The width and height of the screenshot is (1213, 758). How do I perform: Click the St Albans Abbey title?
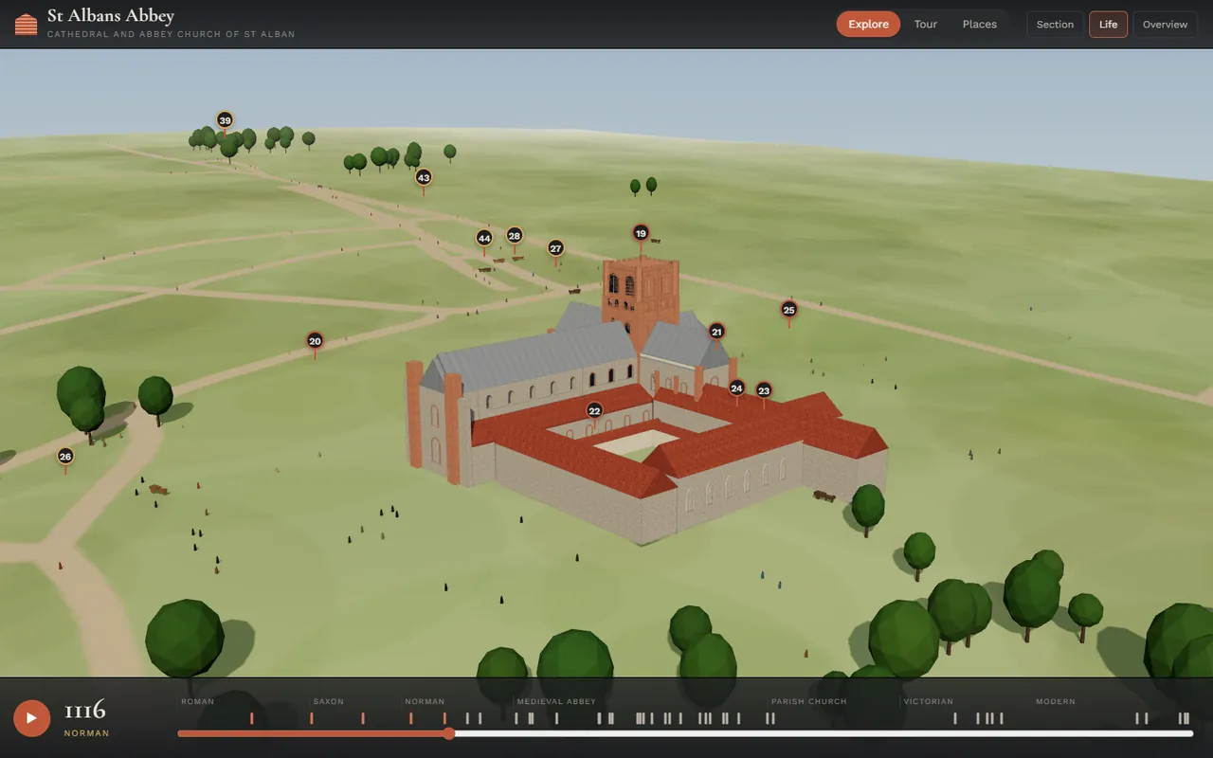pyautogui.click(x=111, y=16)
